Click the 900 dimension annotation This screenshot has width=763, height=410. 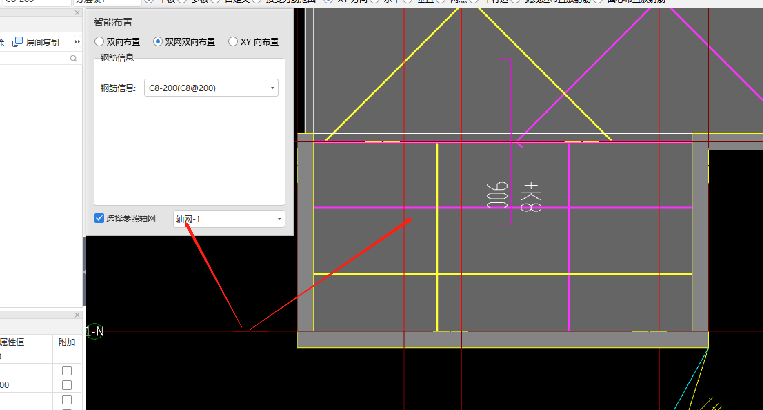tap(497, 195)
